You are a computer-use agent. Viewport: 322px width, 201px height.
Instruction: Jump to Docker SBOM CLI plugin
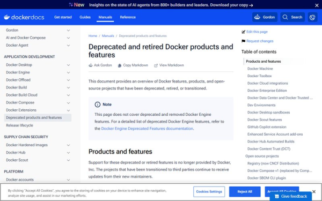(x=267, y=178)
